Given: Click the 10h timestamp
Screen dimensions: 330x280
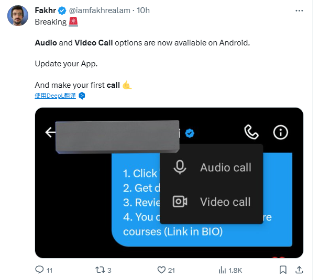Looking at the screenshot, I should click(x=143, y=10).
